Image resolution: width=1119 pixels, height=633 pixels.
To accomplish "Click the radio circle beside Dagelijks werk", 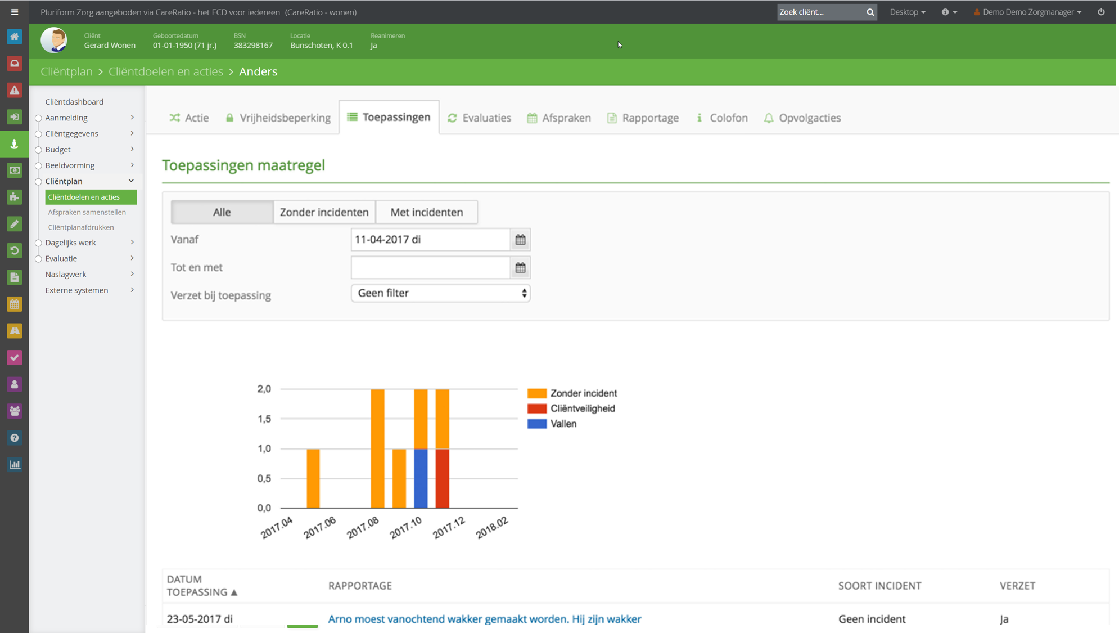I will 39,243.
